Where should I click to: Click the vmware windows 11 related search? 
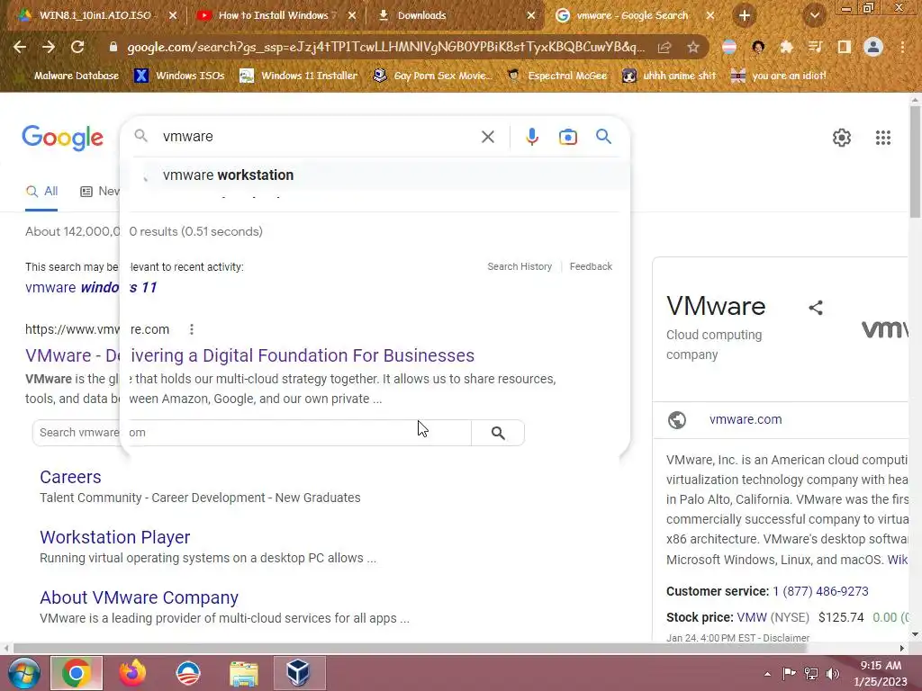91,287
